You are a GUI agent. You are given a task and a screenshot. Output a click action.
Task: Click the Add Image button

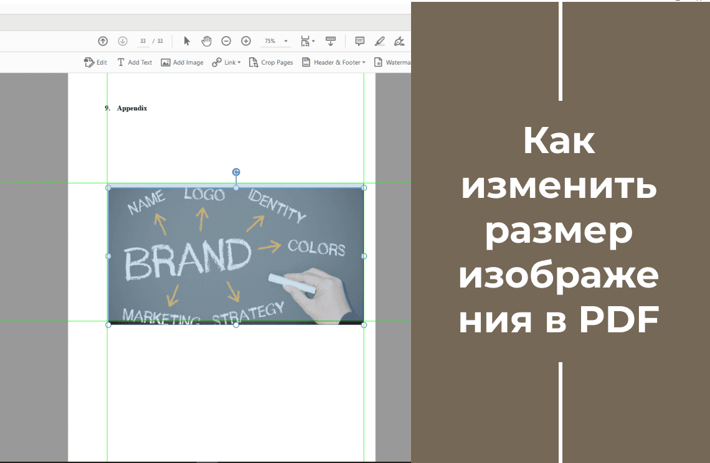coord(182,62)
